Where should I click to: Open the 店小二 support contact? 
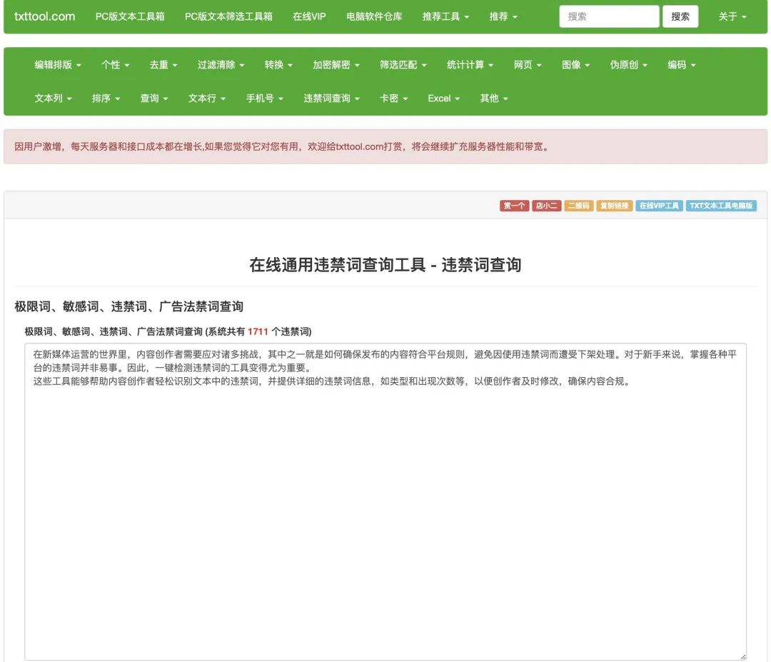point(547,205)
